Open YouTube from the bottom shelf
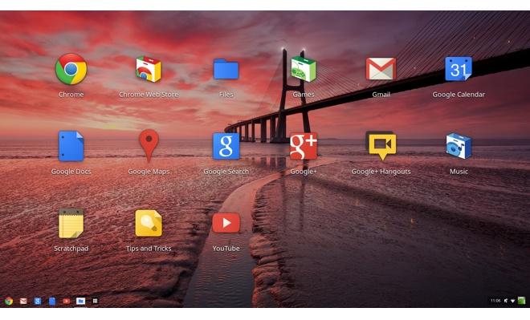Image resolution: width=530 pixels, height=320 pixels. (x=66, y=301)
